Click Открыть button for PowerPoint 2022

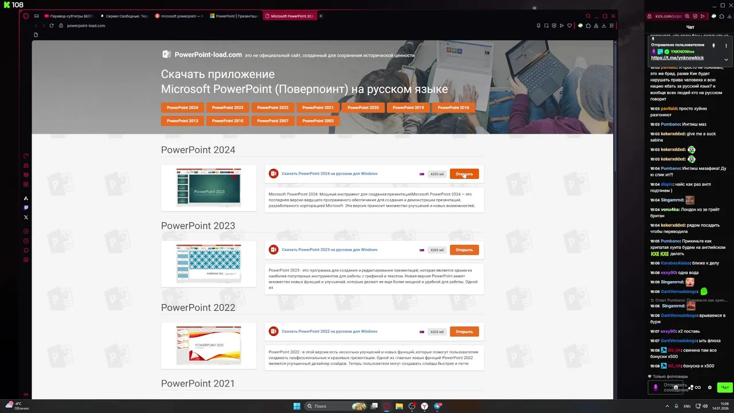[464, 332]
